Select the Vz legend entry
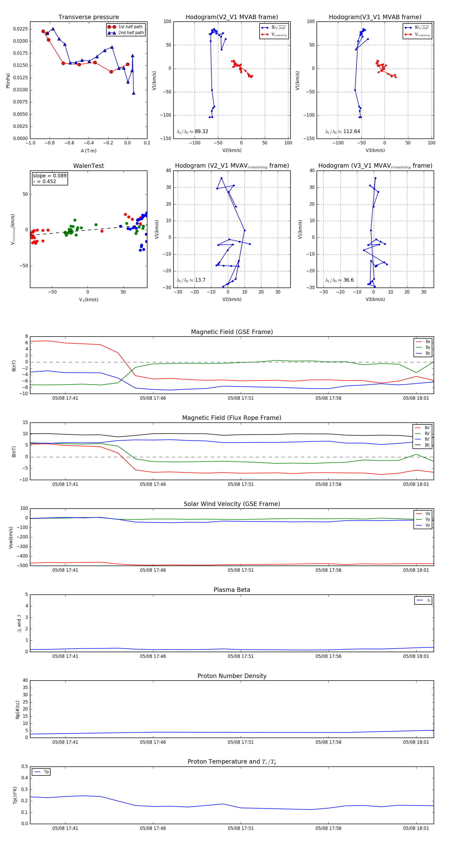Screen dimensions: 464x851 coord(423,525)
